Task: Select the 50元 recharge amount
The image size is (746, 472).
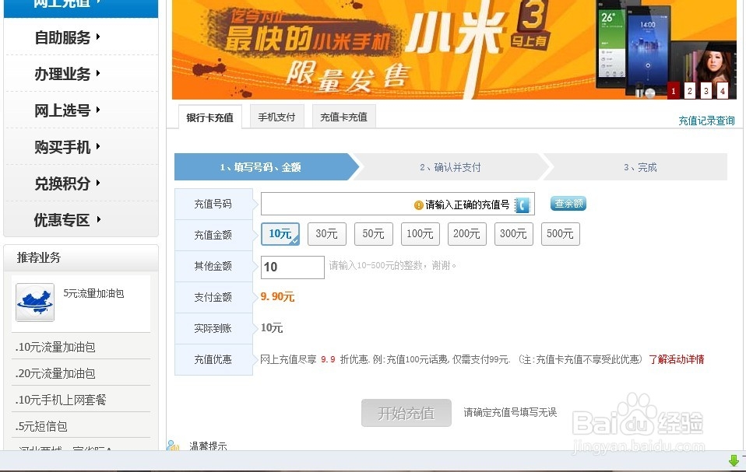Action: (374, 233)
